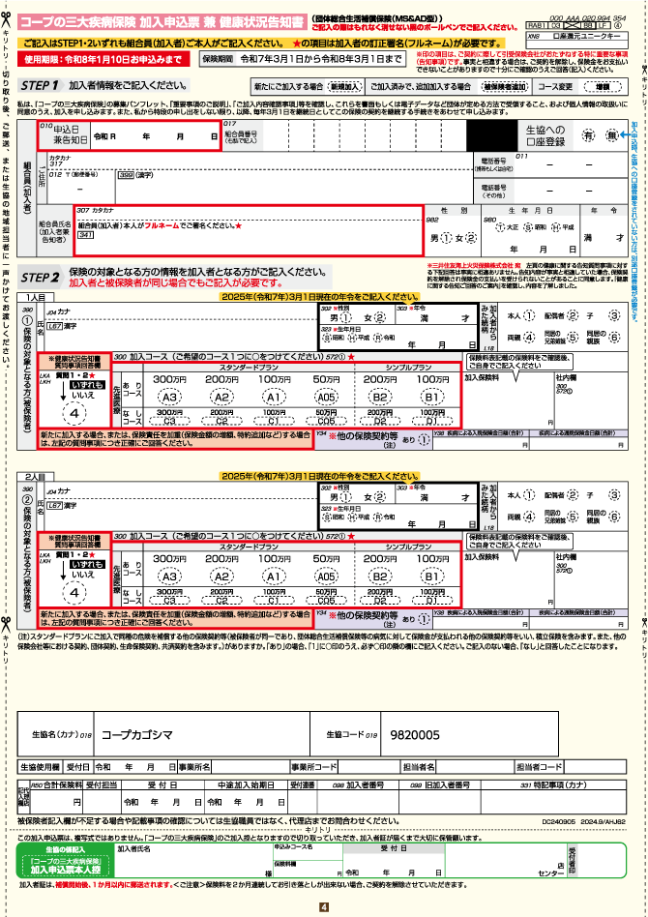
Task: Select 女 ② in the member 性別 box
Action: [471, 238]
